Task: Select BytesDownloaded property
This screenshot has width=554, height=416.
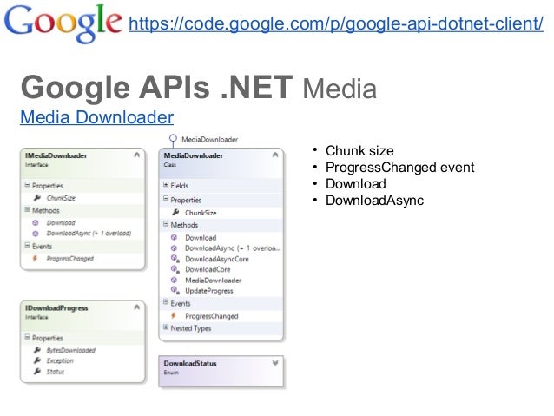Action: tap(71, 350)
